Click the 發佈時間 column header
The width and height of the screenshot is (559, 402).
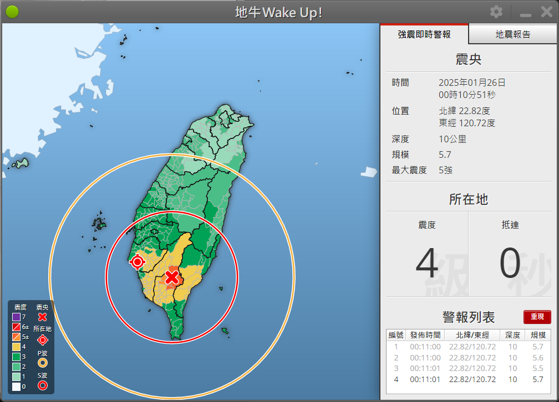coord(425,336)
